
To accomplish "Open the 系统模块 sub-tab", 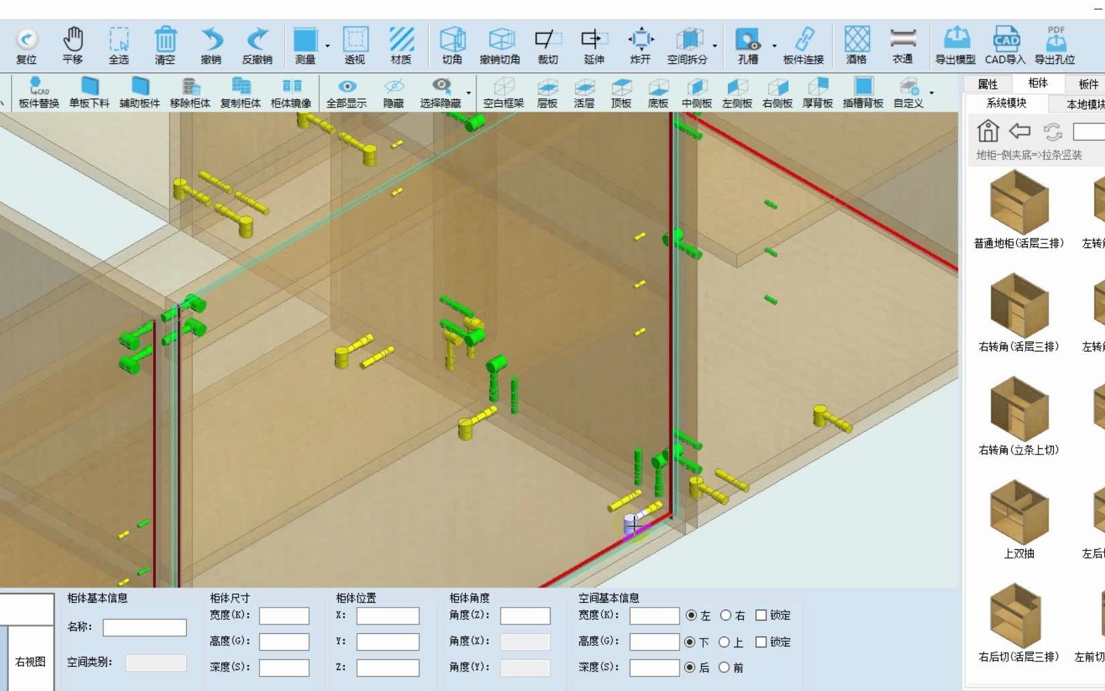I will pyautogui.click(x=1006, y=103).
